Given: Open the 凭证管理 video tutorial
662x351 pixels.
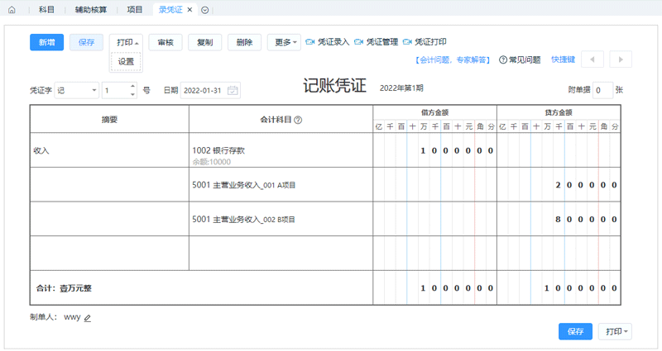Looking at the screenshot, I should pyautogui.click(x=377, y=42).
